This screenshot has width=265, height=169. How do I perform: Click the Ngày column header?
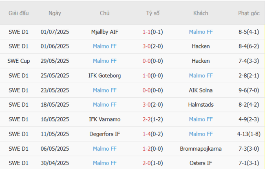click(x=55, y=13)
